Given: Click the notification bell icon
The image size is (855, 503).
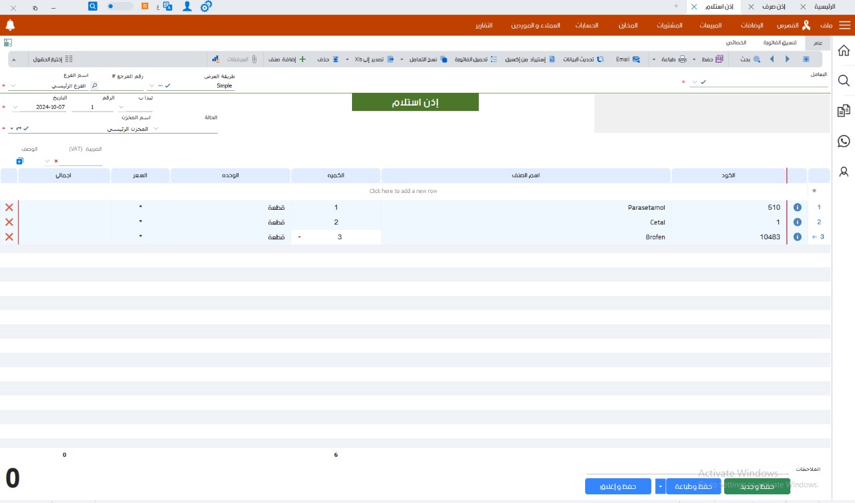Looking at the screenshot, I should (x=10, y=25).
